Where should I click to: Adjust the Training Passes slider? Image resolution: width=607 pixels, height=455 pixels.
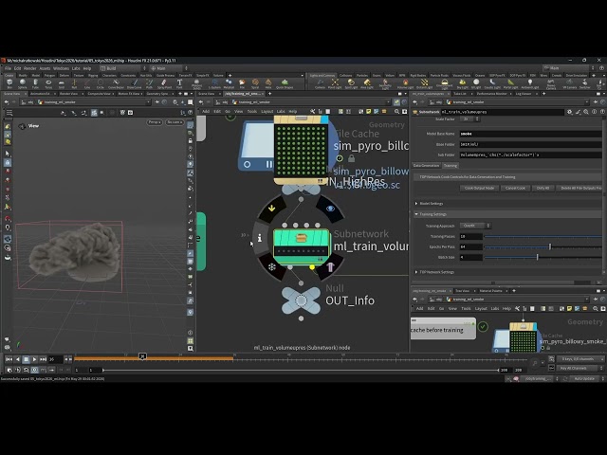[543, 236]
